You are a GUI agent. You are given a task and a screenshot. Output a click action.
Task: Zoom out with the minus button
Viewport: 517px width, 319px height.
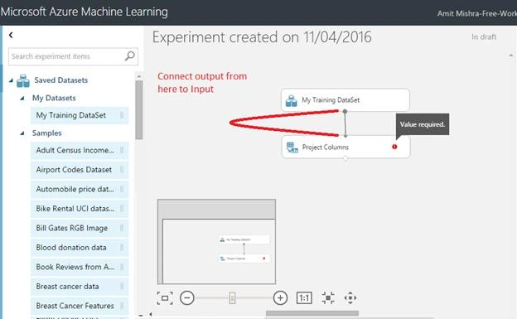(x=187, y=298)
